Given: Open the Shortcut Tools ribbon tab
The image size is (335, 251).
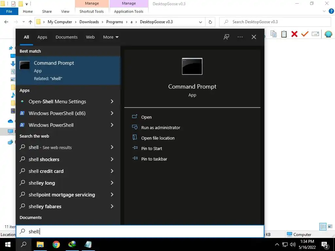Looking at the screenshot, I should (x=92, y=11).
